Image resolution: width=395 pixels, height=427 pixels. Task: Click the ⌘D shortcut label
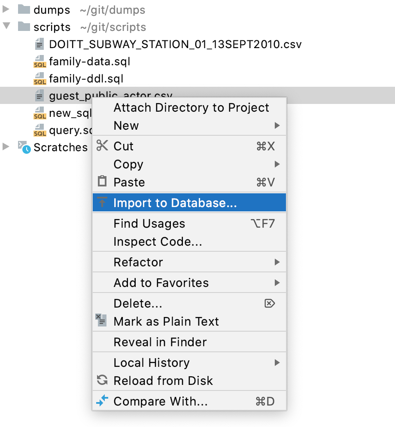265,401
